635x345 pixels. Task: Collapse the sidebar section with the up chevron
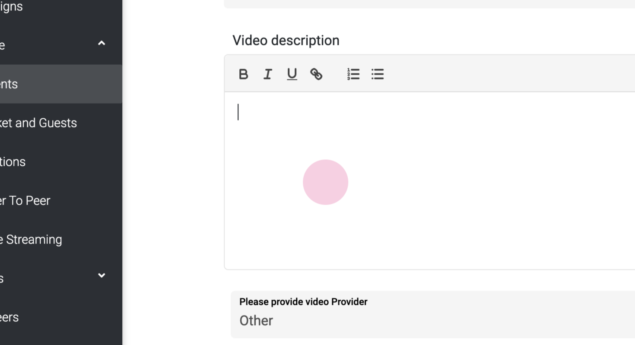pos(102,43)
